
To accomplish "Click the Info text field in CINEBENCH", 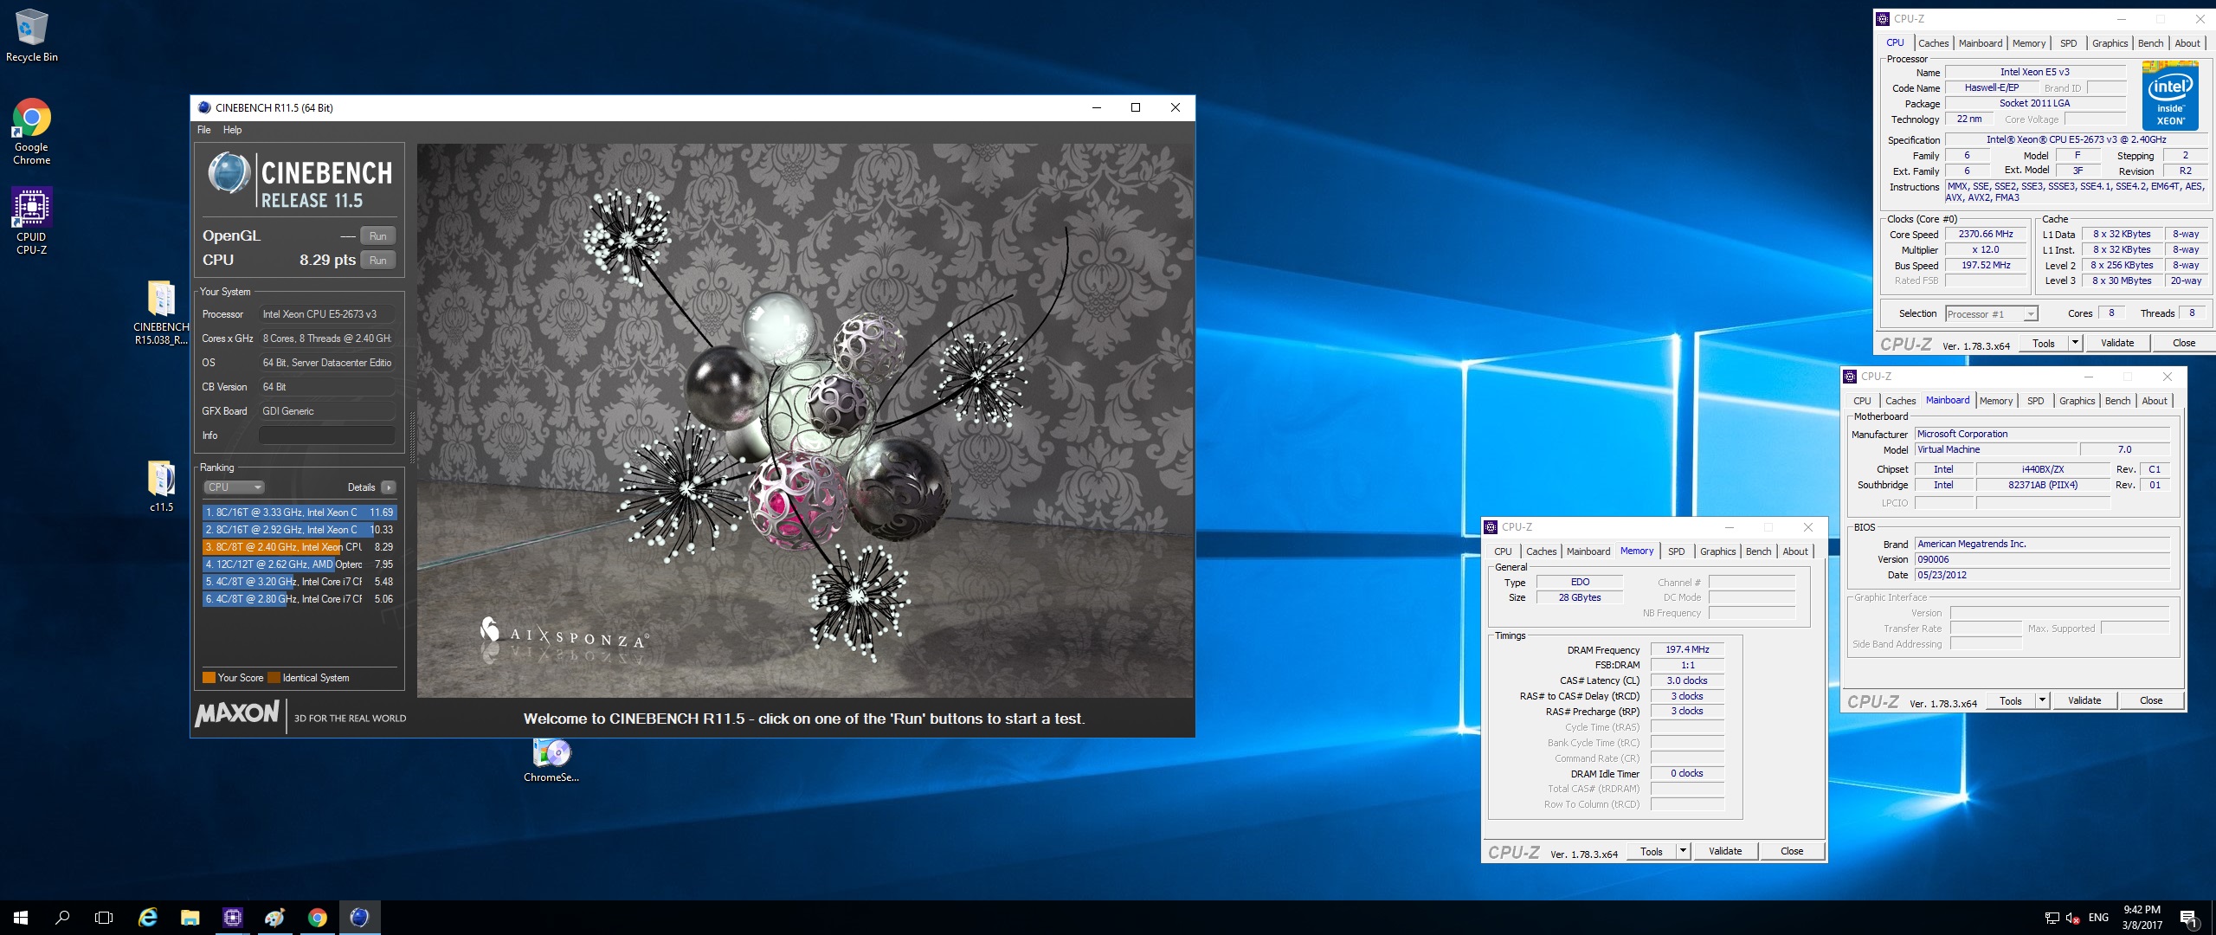I will coord(326,435).
